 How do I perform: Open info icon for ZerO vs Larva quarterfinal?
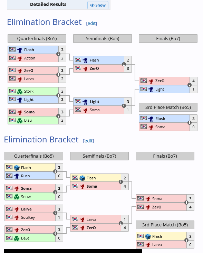[x=58, y=75]
